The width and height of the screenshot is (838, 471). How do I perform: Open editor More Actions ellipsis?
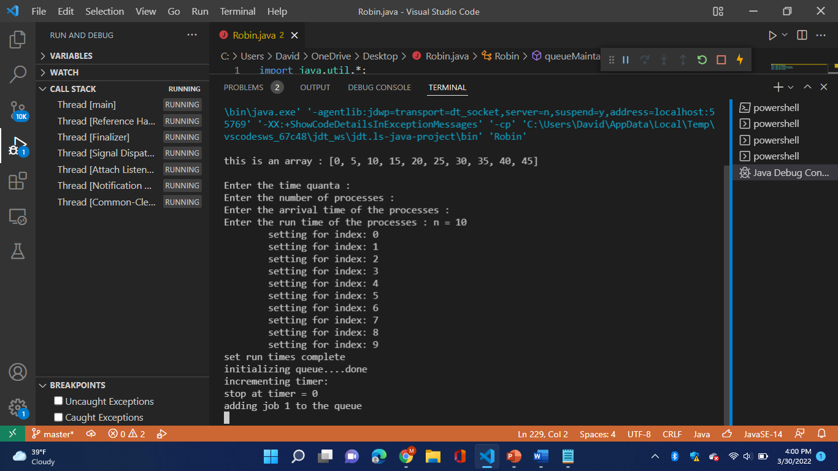coord(821,36)
